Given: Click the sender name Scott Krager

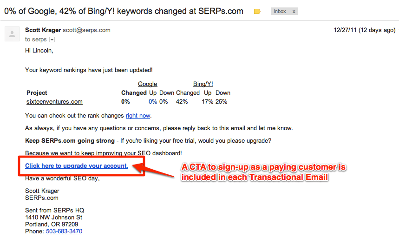Looking at the screenshot, I should pyautogui.click(x=43, y=30).
